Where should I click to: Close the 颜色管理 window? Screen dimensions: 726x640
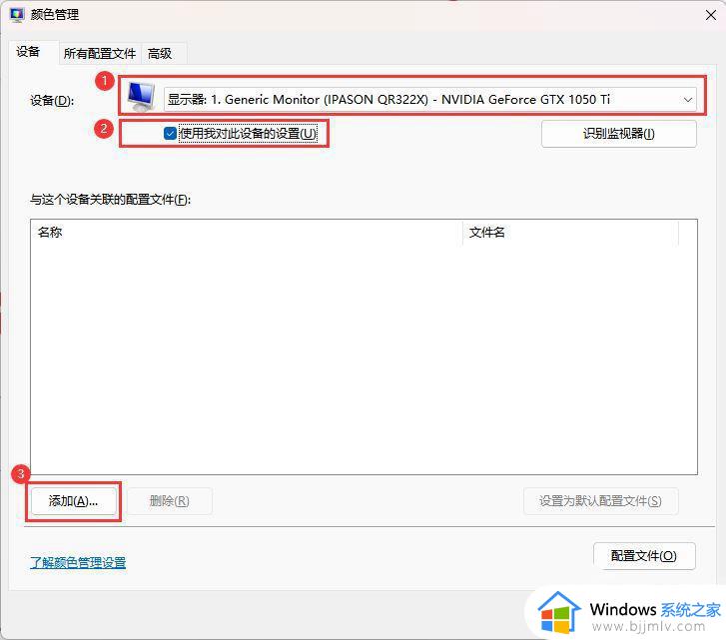pyautogui.click(x=711, y=15)
